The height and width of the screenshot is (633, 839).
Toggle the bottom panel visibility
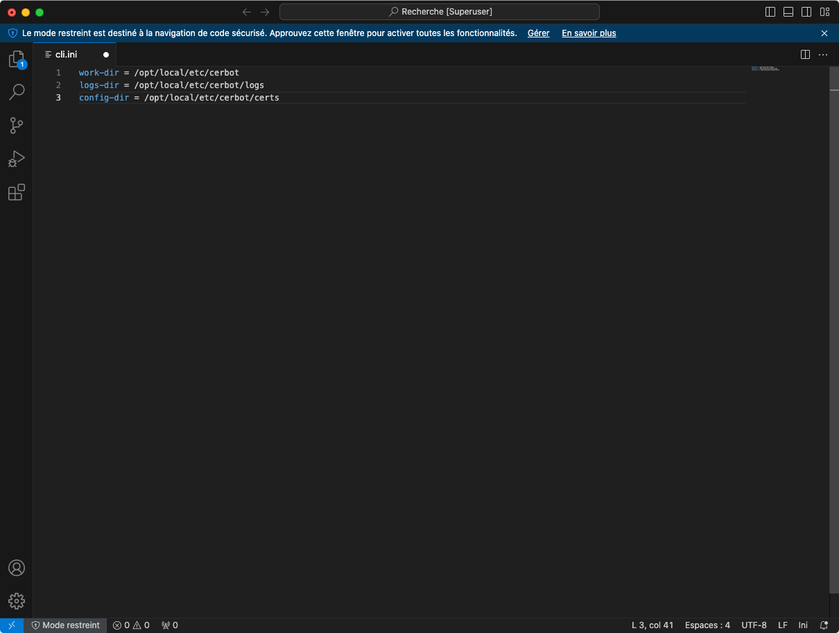(788, 12)
